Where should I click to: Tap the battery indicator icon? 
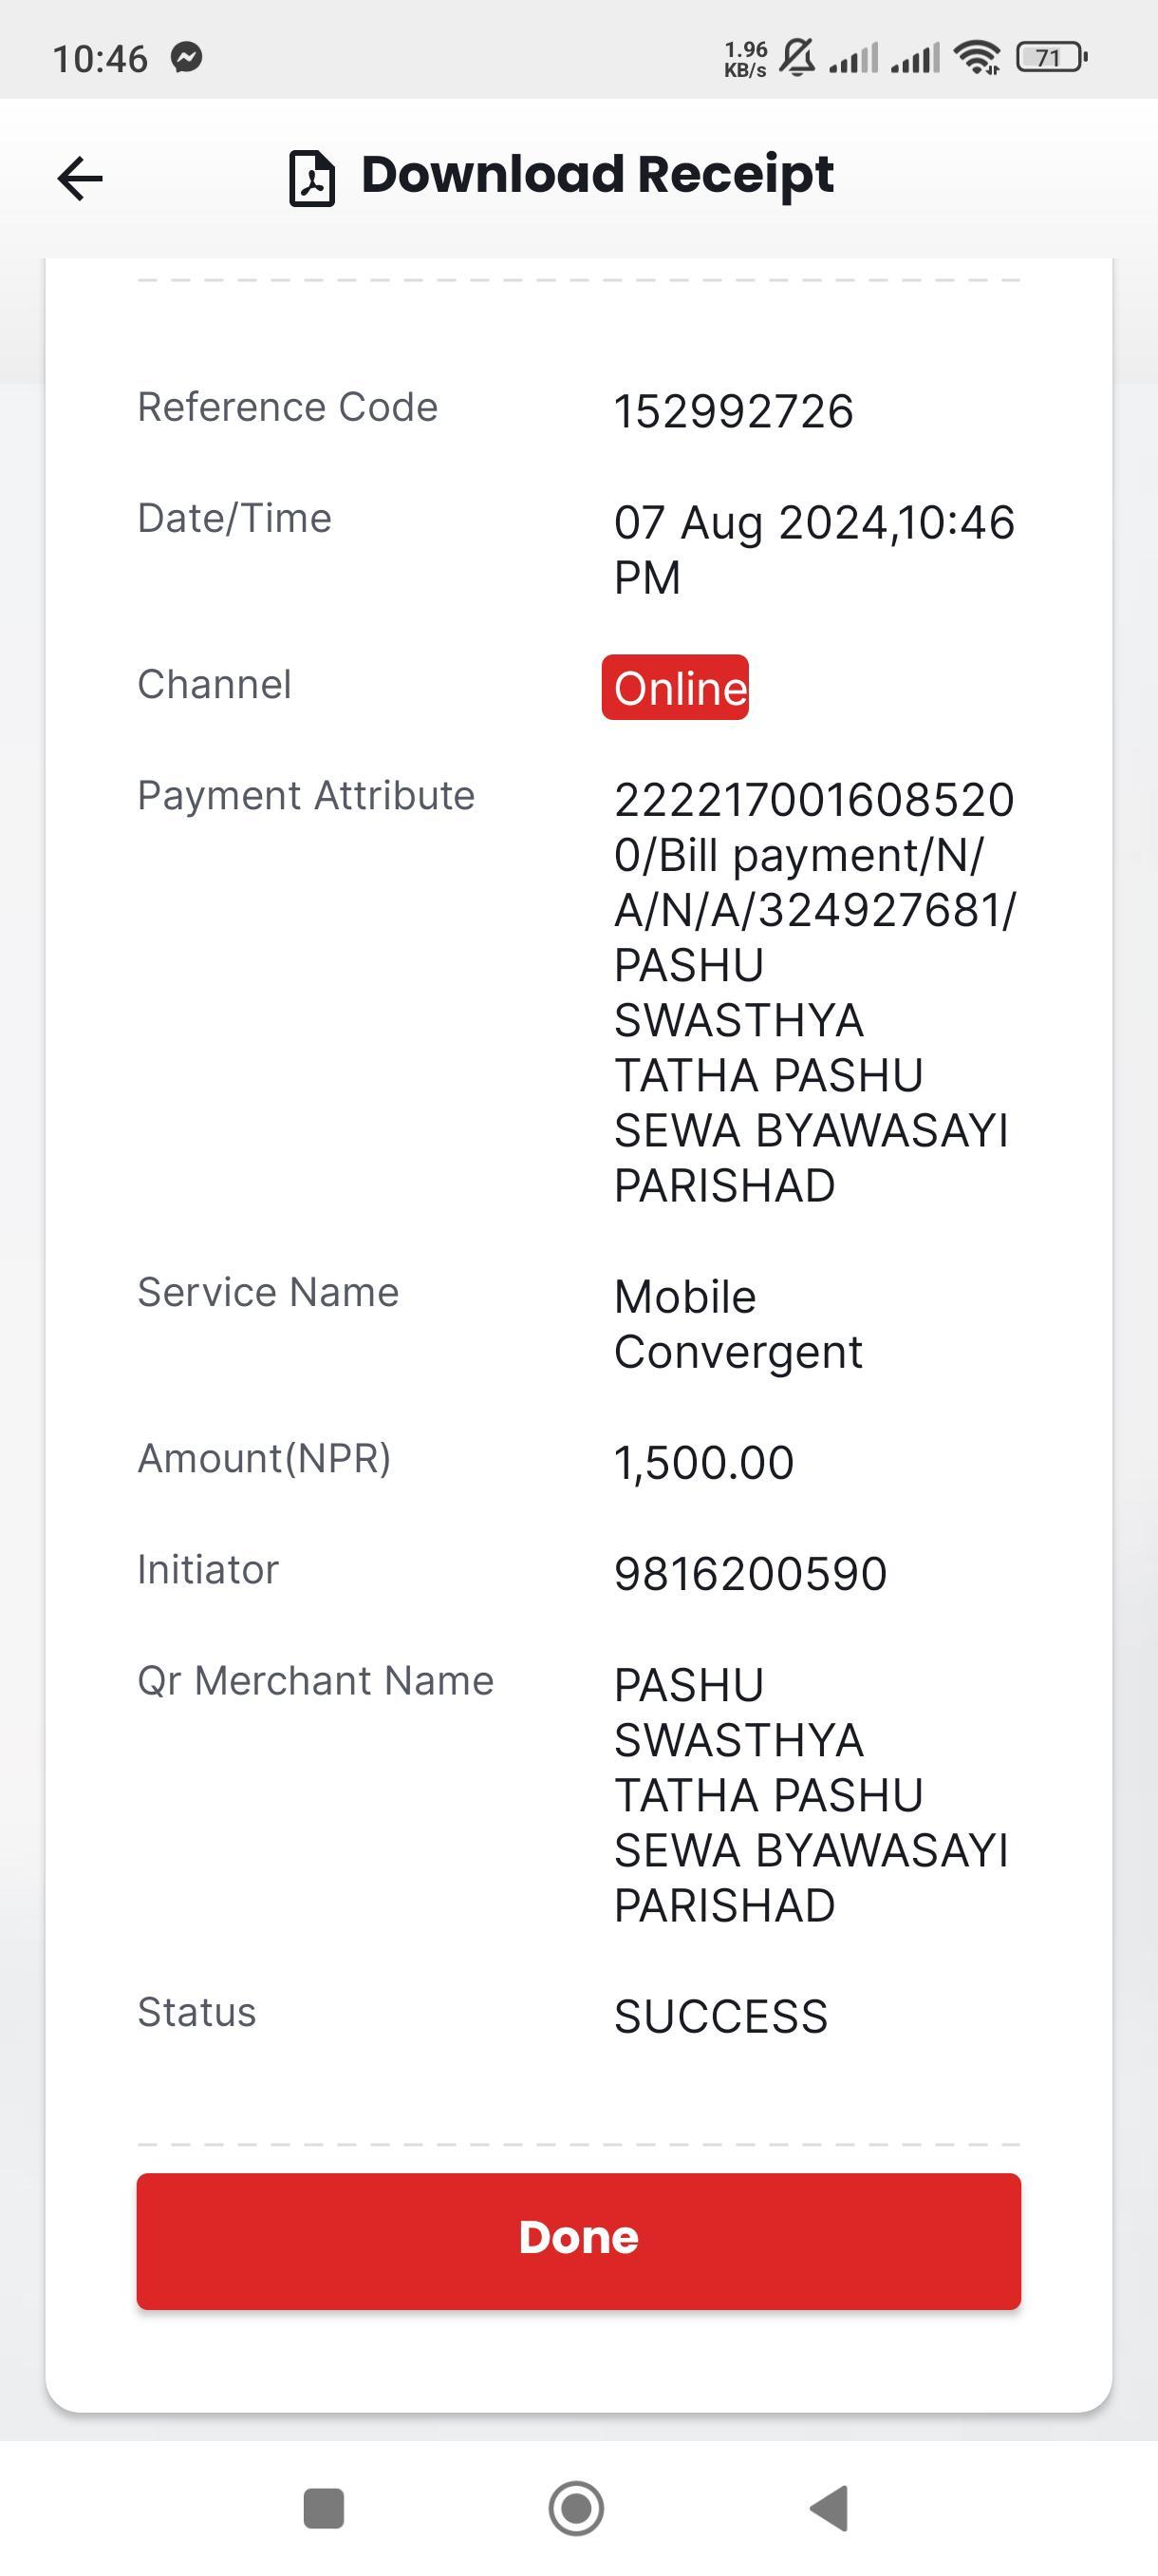coord(1051,57)
